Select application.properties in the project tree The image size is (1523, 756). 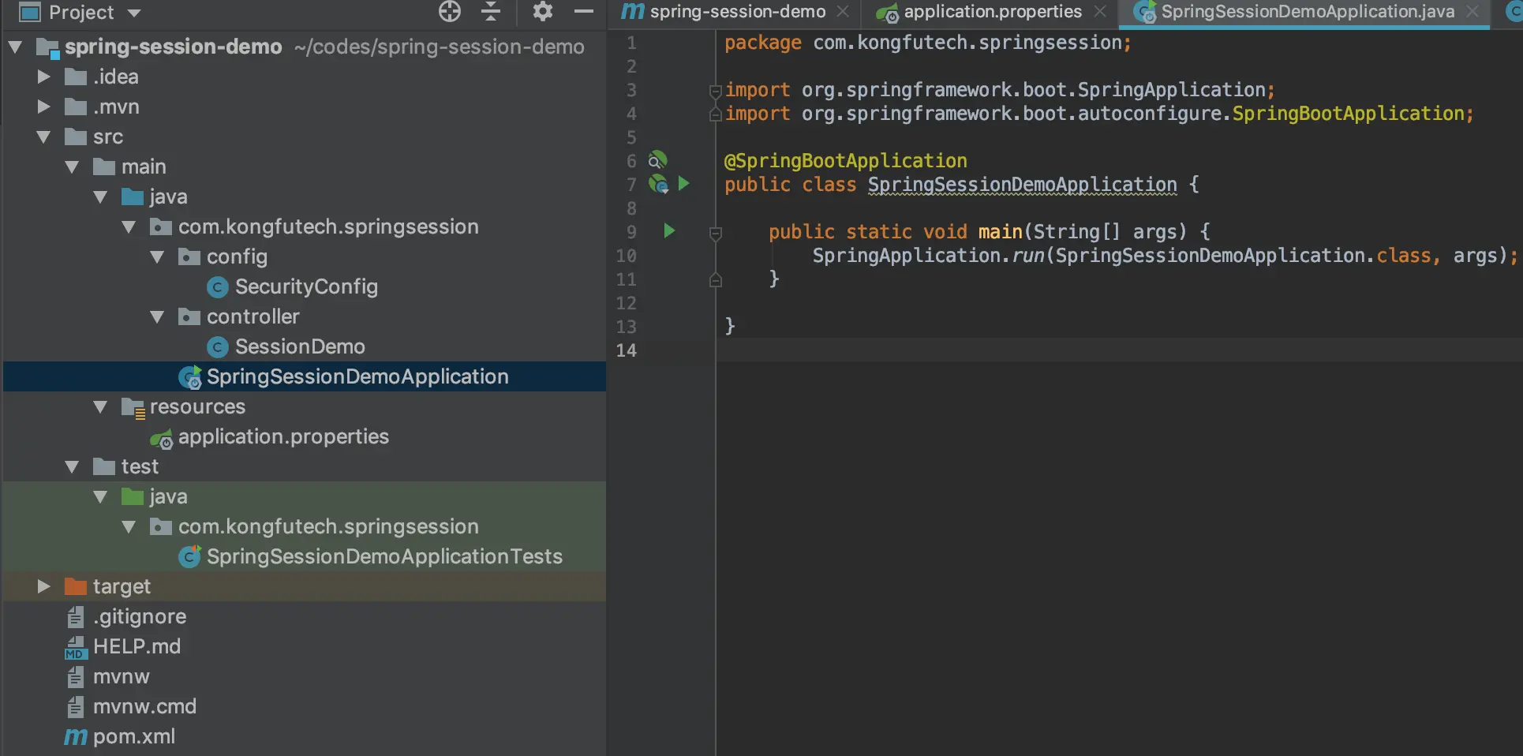(x=283, y=437)
